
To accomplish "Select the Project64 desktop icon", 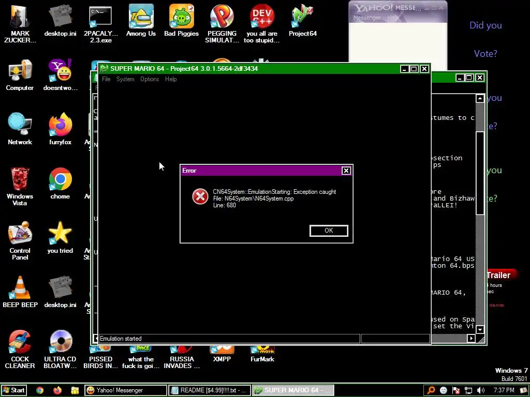I will point(302,20).
